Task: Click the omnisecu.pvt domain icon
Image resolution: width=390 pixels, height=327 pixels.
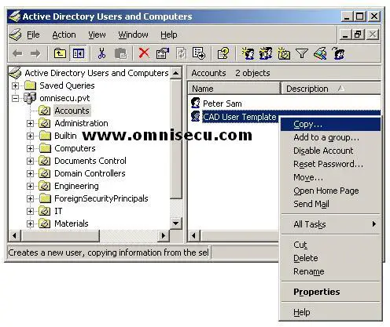Action: coord(30,98)
